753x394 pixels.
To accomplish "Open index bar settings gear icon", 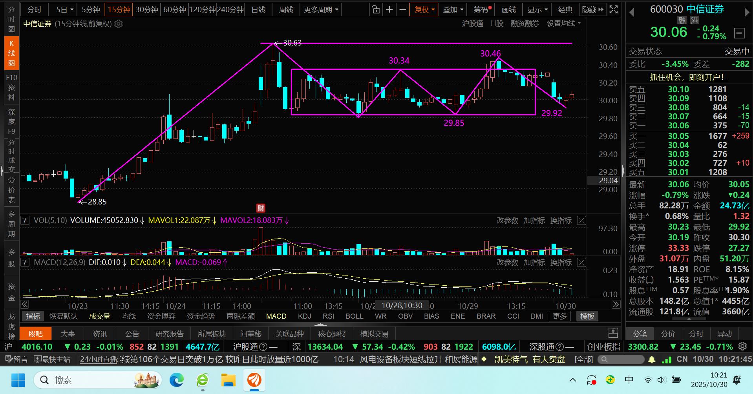I will pos(742,347).
